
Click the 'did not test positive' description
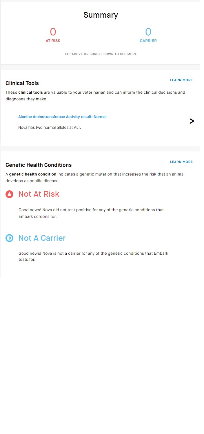(x=91, y=213)
